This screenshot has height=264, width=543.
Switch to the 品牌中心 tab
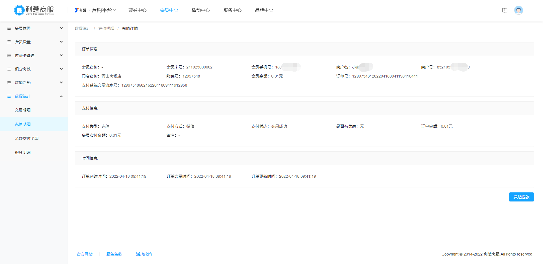[x=264, y=10]
